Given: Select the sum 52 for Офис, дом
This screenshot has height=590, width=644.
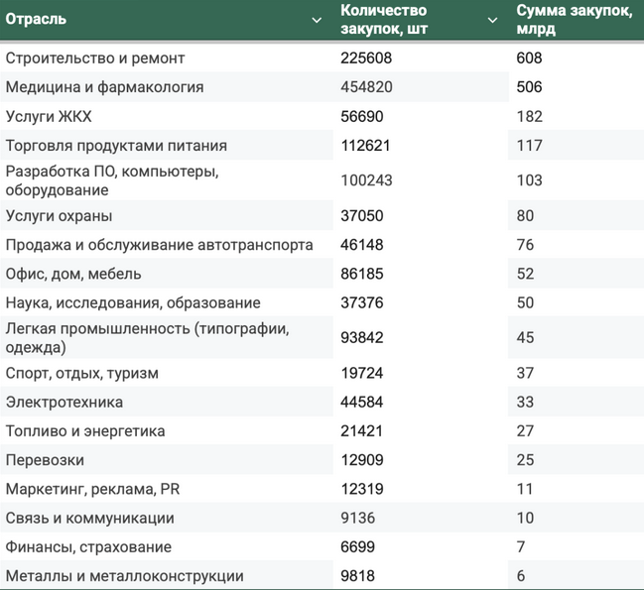Looking at the screenshot, I should tap(525, 274).
